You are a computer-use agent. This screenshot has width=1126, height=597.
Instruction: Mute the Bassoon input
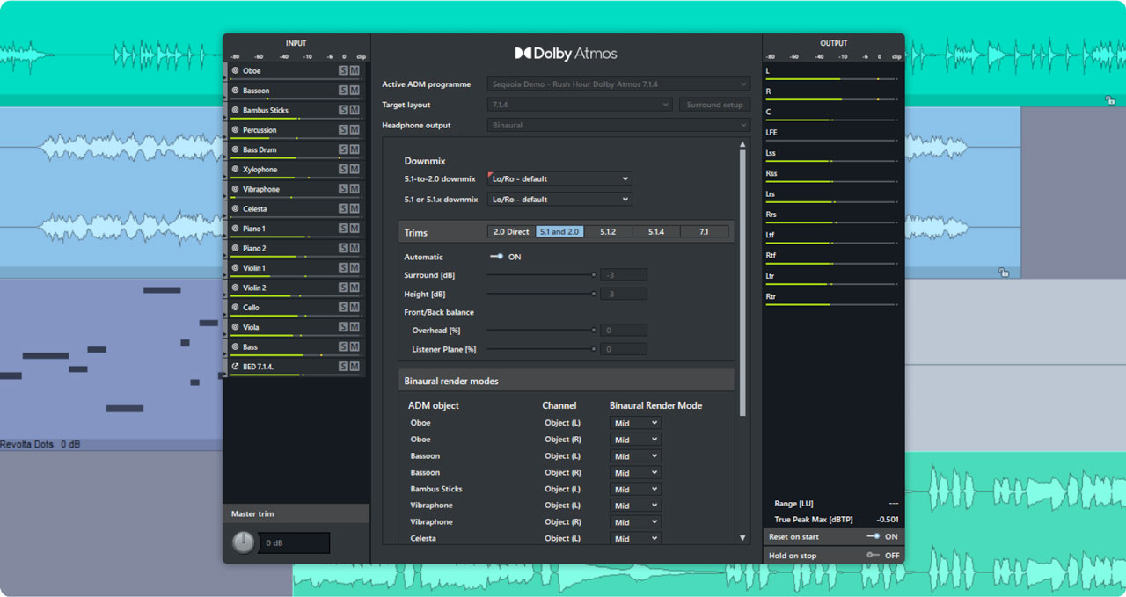[x=355, y=91]
